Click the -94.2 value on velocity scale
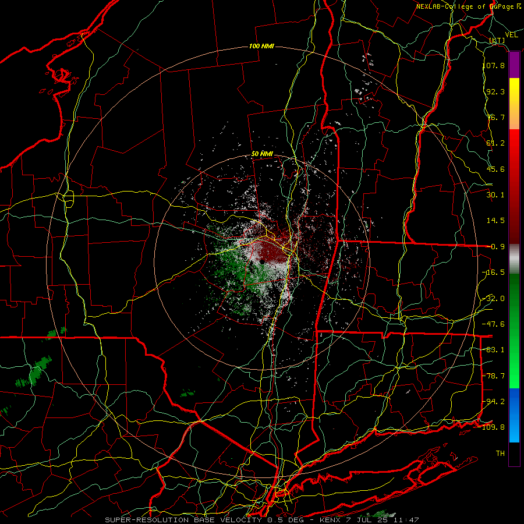Viewport: 524px width, 524px height. tap(494, 402)
